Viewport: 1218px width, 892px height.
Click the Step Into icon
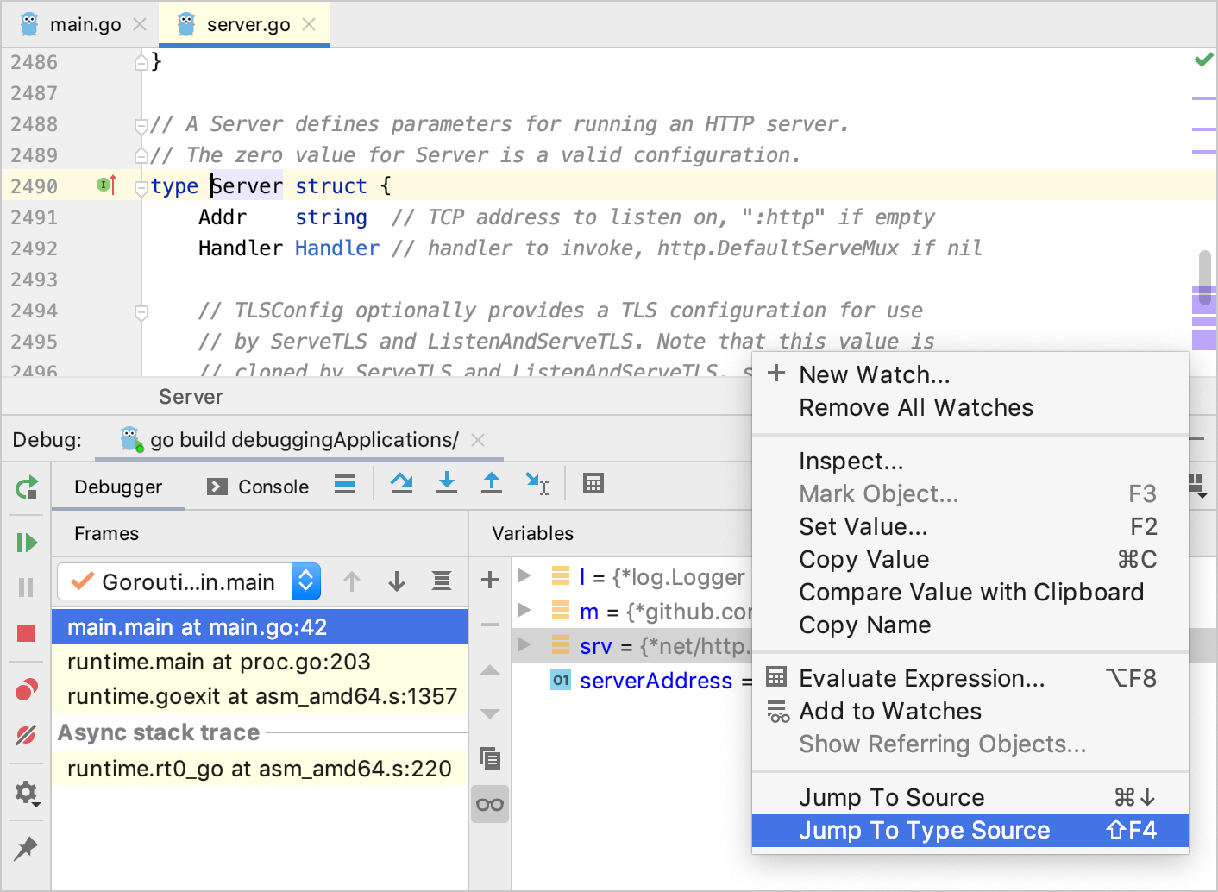(x=446, y=483)
